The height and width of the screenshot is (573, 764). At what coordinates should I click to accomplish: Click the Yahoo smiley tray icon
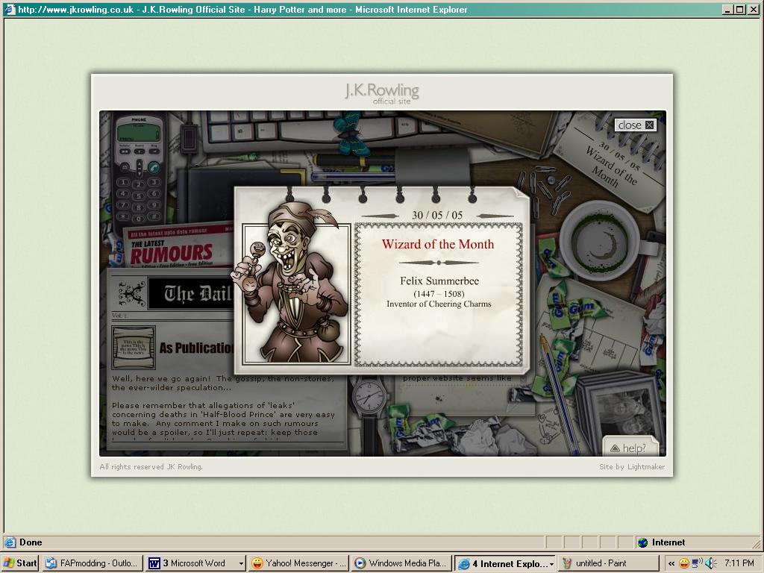tap(684, 564)
